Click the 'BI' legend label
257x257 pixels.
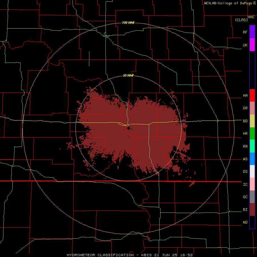(x=245, y=210)
